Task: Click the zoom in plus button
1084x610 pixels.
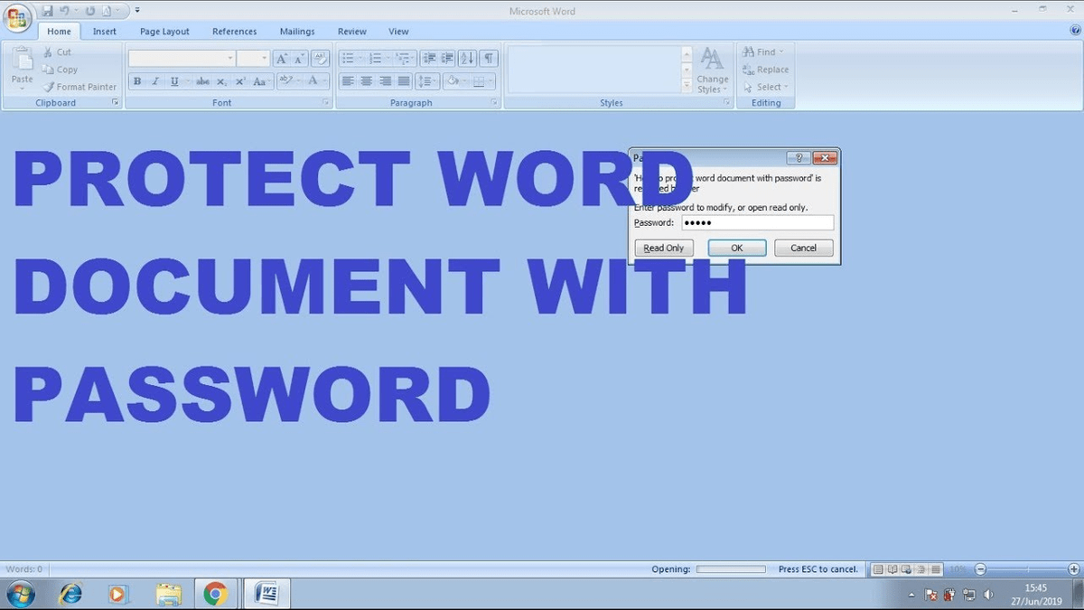Action: tap(1074, 569)
